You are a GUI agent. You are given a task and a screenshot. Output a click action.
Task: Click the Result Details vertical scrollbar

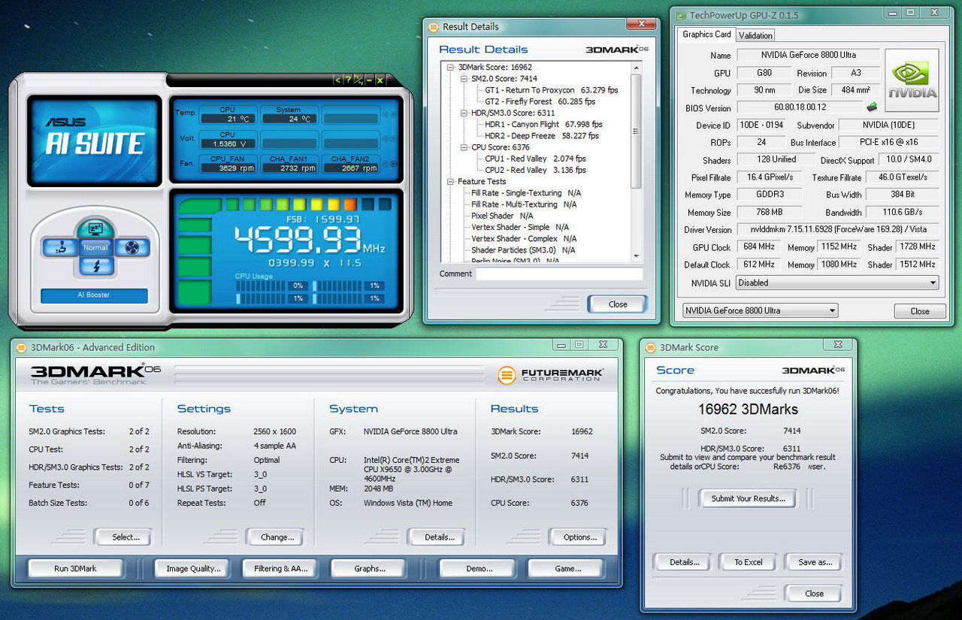tap(636, 132)
